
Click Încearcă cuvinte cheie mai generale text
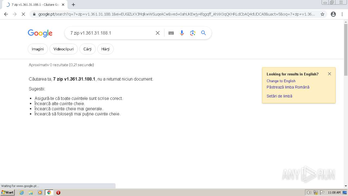point(69,109)
